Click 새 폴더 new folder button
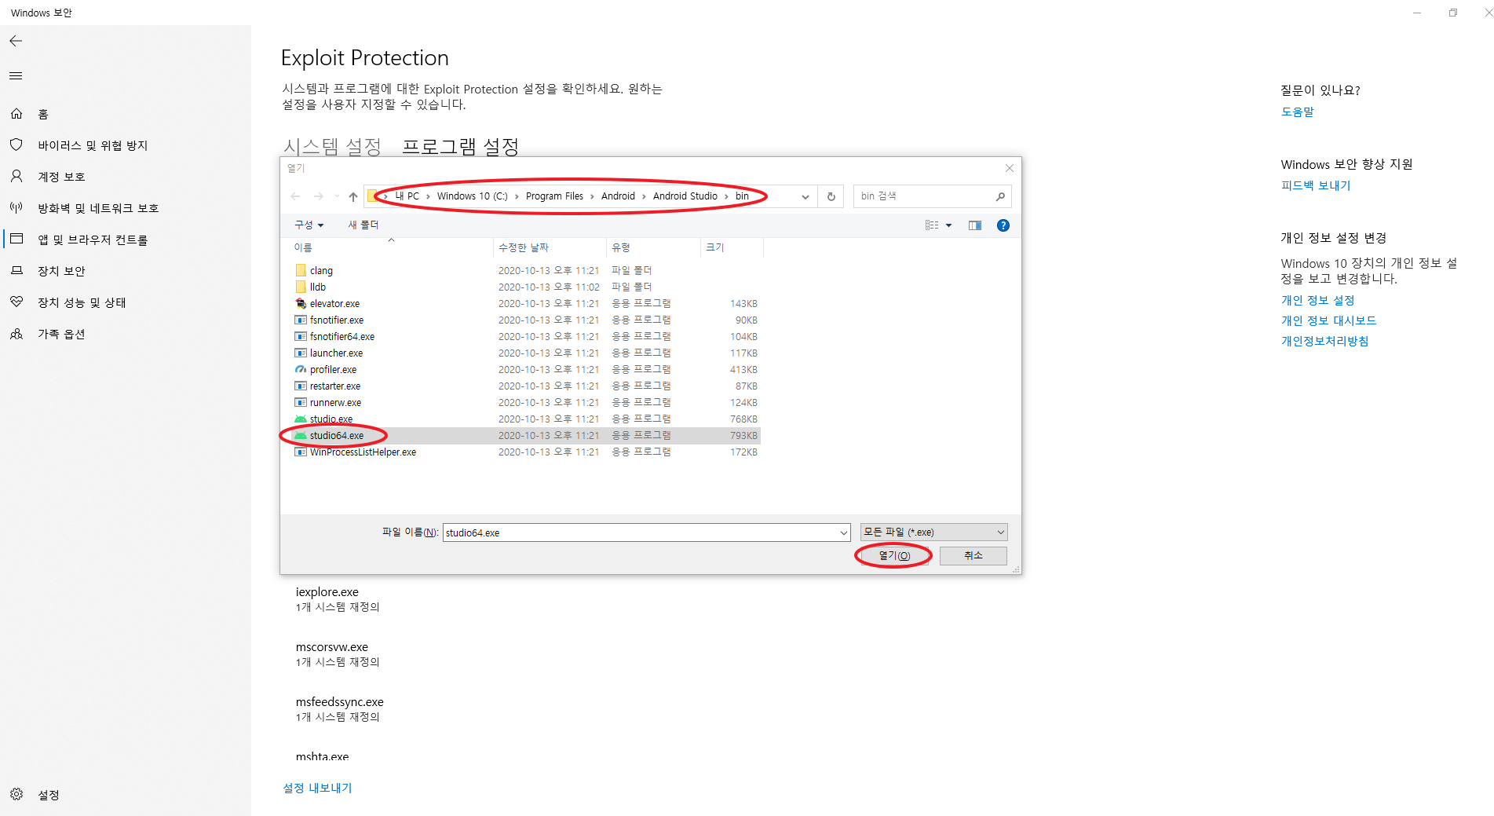The width and height of the screenshot is (1494, 816). [363, 225]
